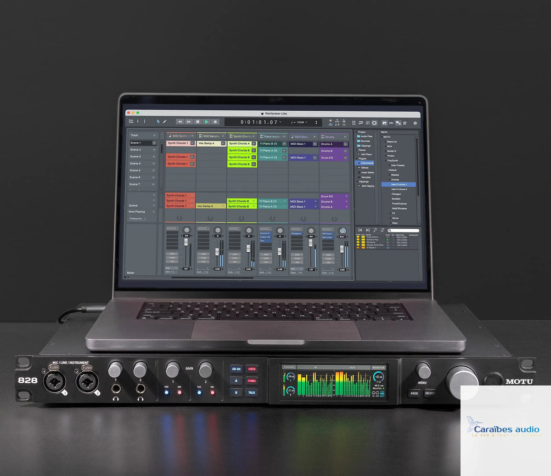This screenshot has width=551, height=476.
Task: Open the Dynamic E... insert slot
Action: [x=265, y=233]
